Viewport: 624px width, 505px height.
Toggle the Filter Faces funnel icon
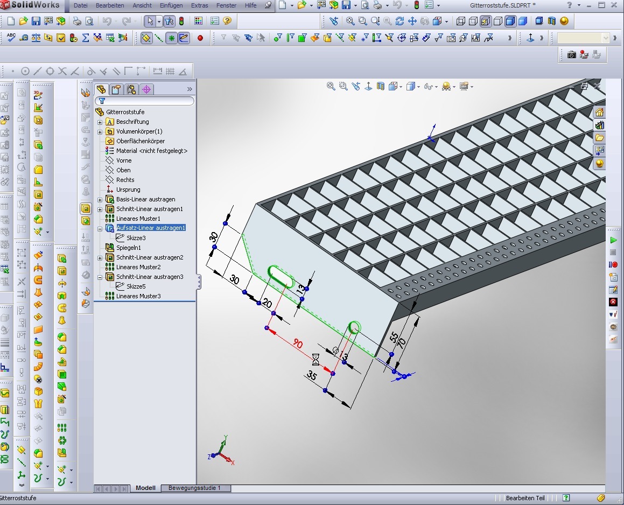[303, 38]
